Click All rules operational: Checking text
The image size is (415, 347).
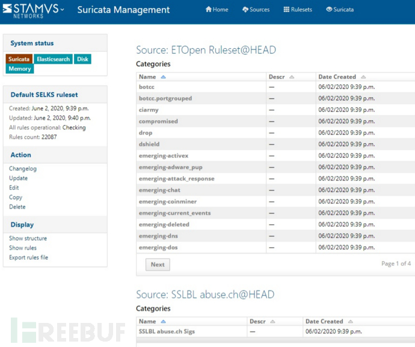pos(48,127)
